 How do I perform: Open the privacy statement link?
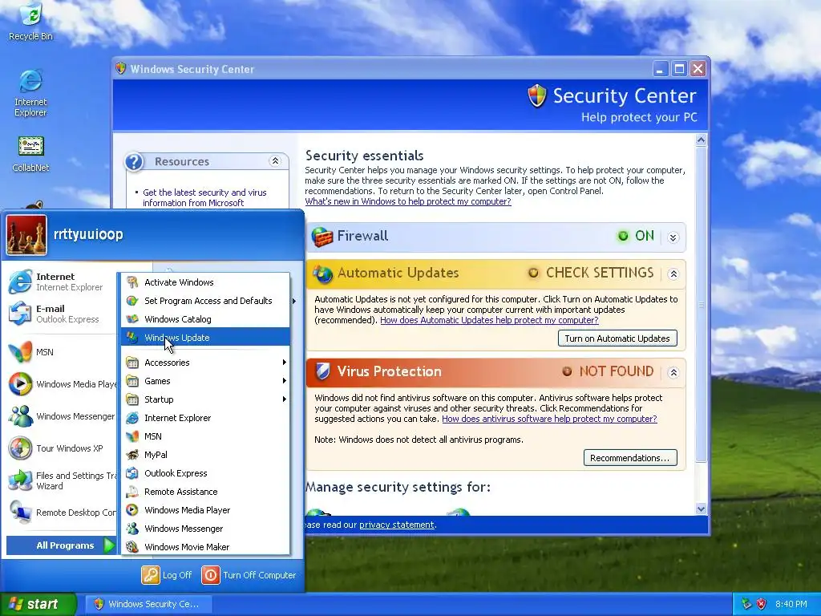click(396, 525)
